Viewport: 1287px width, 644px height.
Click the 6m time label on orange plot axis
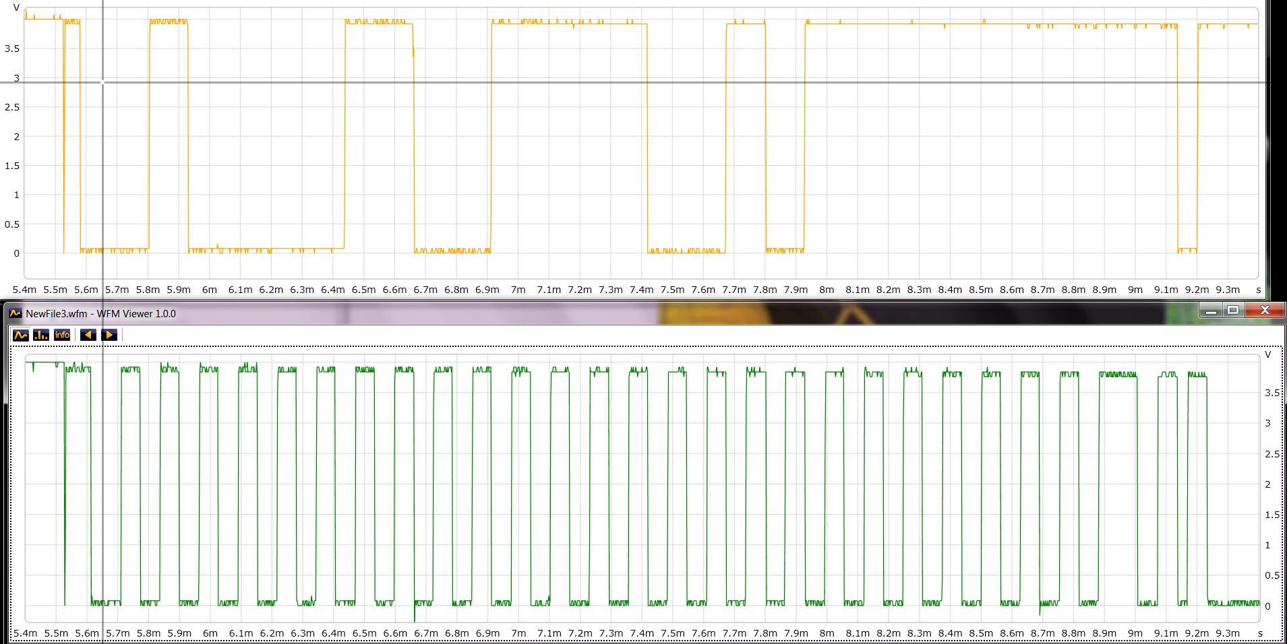(210, 290)
